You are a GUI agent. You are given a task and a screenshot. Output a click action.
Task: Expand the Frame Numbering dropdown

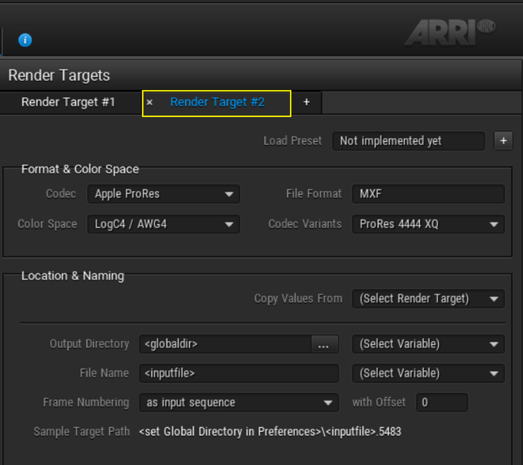(x=239, y=403)
